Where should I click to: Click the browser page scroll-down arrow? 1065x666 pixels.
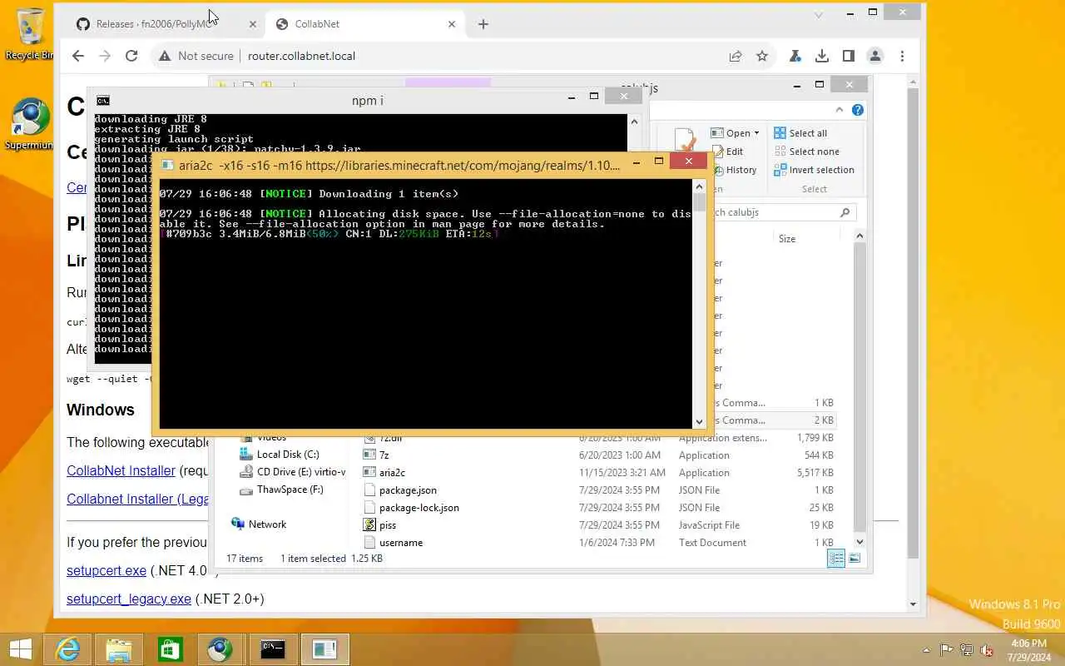[x=913, y=604]
